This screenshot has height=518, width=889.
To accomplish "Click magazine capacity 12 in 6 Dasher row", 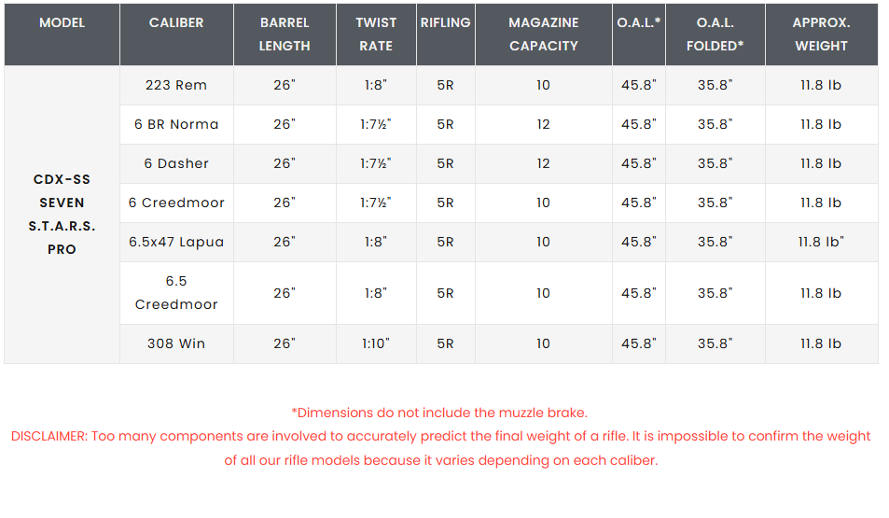I will (544, 163).
